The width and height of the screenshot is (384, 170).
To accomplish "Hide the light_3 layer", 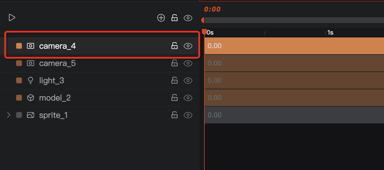I will pos(188,81).
